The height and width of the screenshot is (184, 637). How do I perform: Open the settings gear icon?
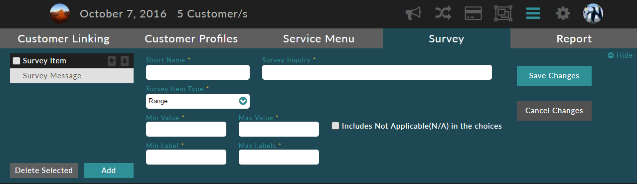click(x=563, y=13)
